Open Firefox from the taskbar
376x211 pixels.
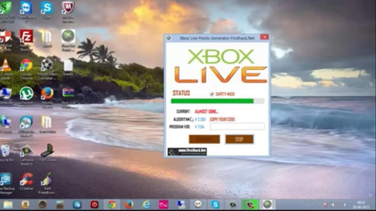coord(129,204)
